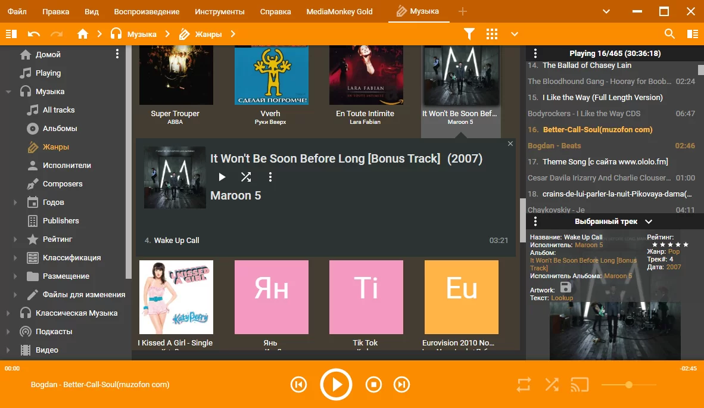Open Выбранный трек dropdown chevron
The image size is (704, 408).
point(649,222)
